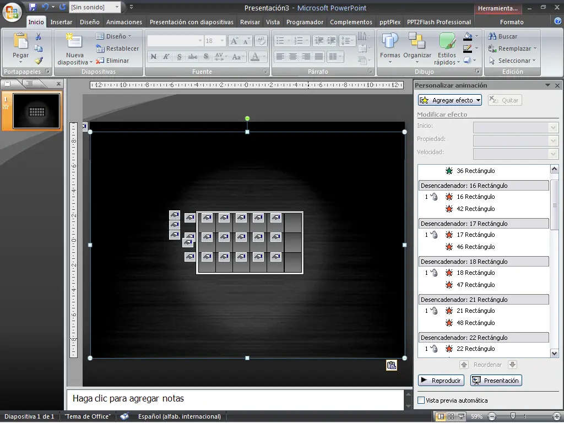Open the Diseño ribbon tab
Image resolution: width=564 pixels, height=423 pixels.
90,22
